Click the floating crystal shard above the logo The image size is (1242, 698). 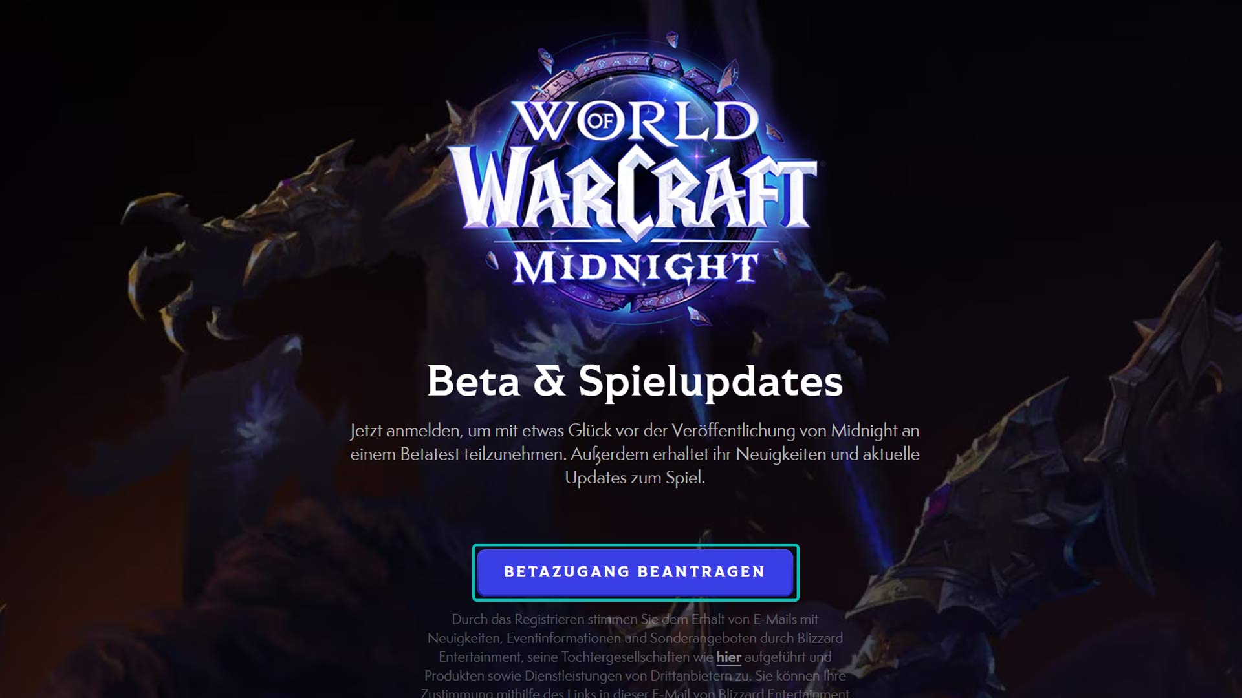click(x=672, y=39)
